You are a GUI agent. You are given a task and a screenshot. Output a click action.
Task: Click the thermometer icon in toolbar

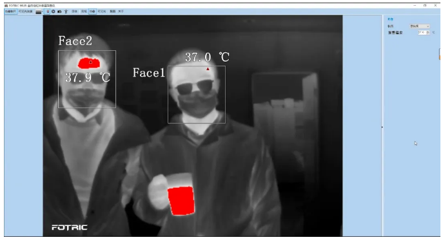coord(48,12)
